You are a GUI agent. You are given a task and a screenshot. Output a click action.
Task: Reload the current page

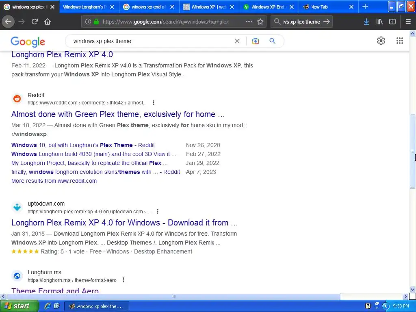point(35,22)
